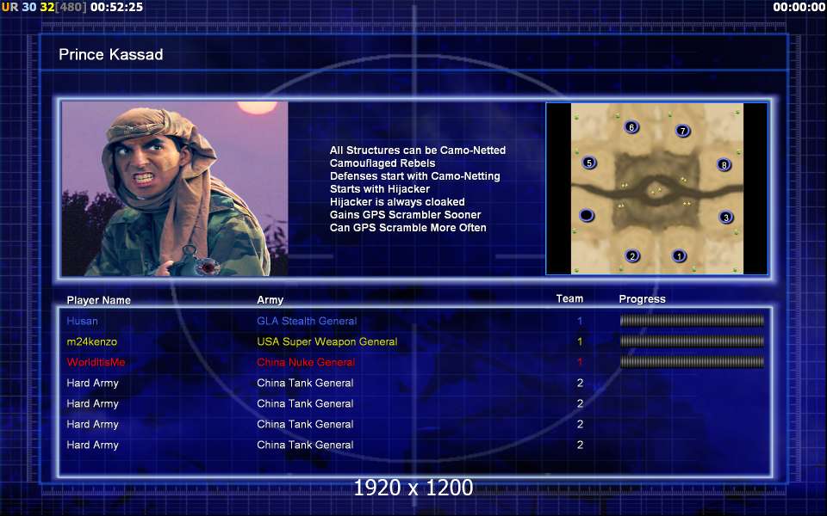Click the central lake area on minimap
This screenshot has height=516, width=827.
656,191
